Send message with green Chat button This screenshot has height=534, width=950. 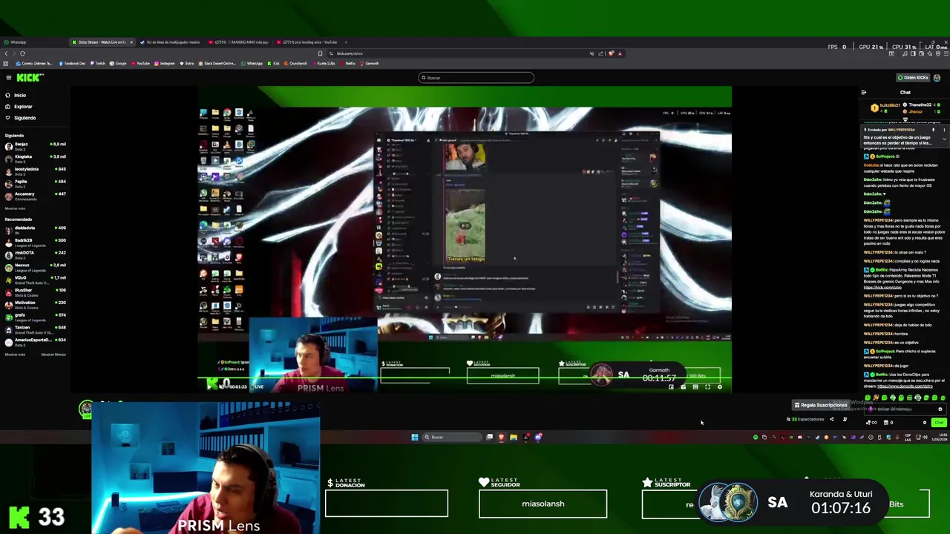tap(939, 423)
